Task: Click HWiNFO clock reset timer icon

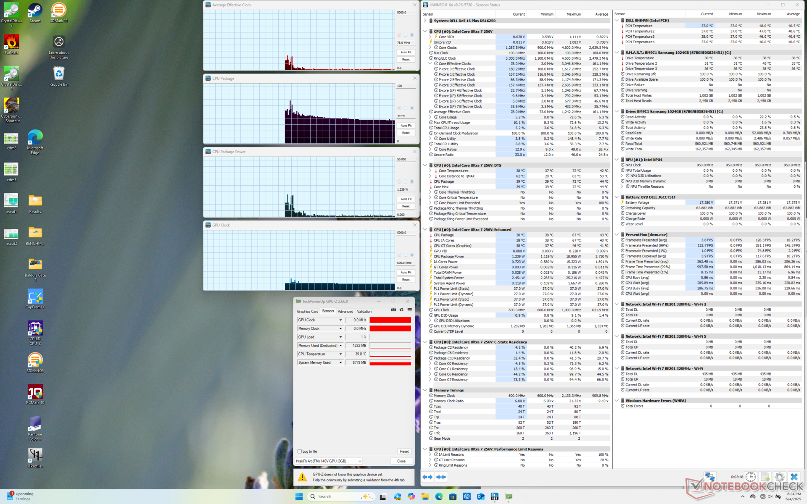Action: pos(751,477)
